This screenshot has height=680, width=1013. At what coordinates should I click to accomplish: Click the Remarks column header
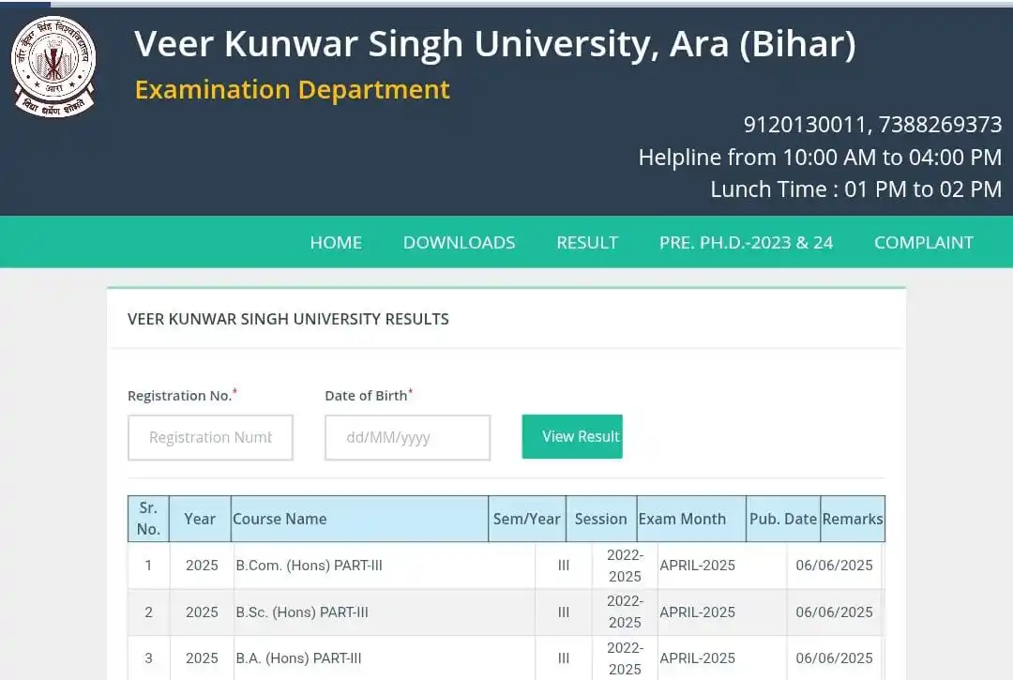click(853, 519)
